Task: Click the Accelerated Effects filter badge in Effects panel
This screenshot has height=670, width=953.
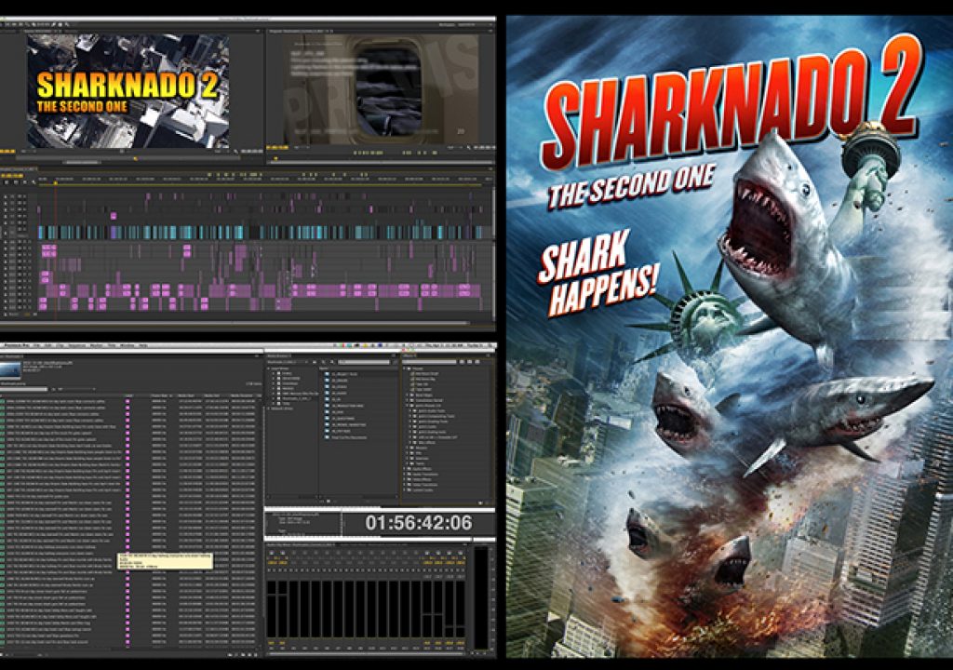Action: pyautogui.click(x=462, y=362)
